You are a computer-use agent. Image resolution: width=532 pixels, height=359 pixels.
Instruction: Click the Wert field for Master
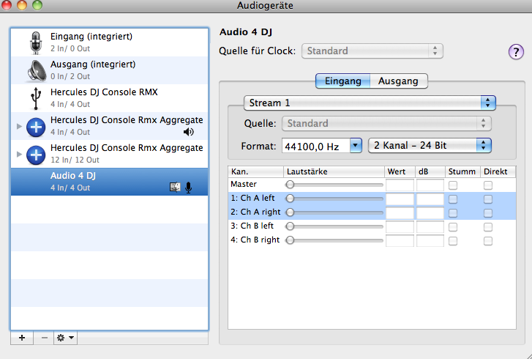click(x=400, y=185)
